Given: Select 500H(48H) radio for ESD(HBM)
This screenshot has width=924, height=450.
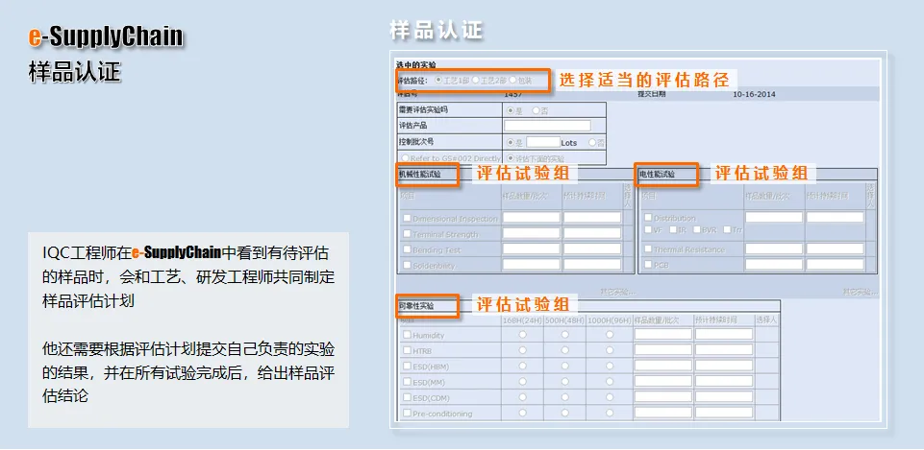Looking at the screenshot, I should pos(565,366).
